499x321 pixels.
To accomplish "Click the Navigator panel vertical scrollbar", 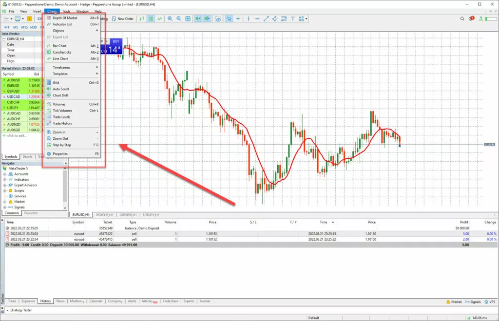I will 65,190.
